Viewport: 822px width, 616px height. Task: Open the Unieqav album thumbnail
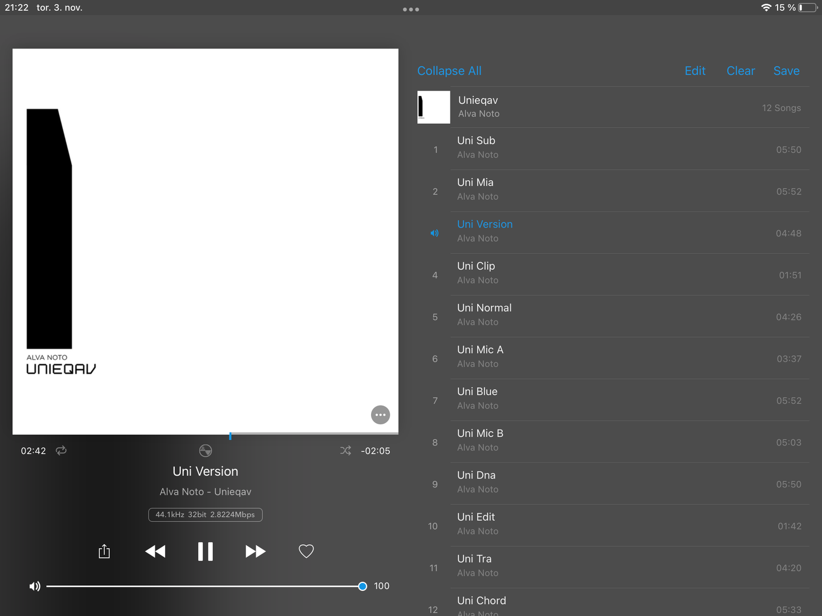pyautogui.click(x=434, y=107)
